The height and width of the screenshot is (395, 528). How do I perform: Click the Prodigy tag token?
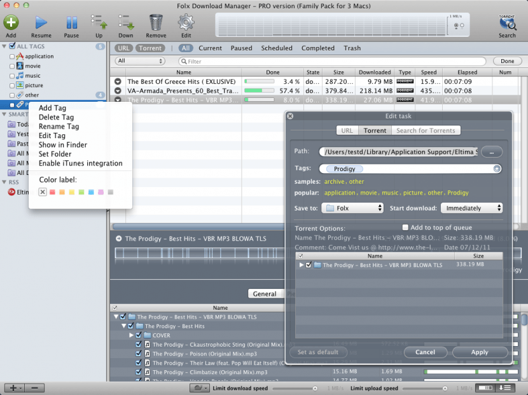point(344,169)
